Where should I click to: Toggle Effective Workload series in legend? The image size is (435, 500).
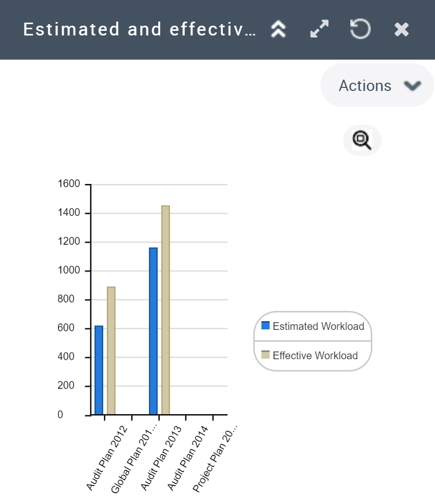point(315,356)
